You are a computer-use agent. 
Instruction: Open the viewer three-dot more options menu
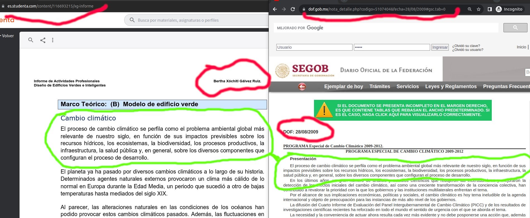coord(52,40)
